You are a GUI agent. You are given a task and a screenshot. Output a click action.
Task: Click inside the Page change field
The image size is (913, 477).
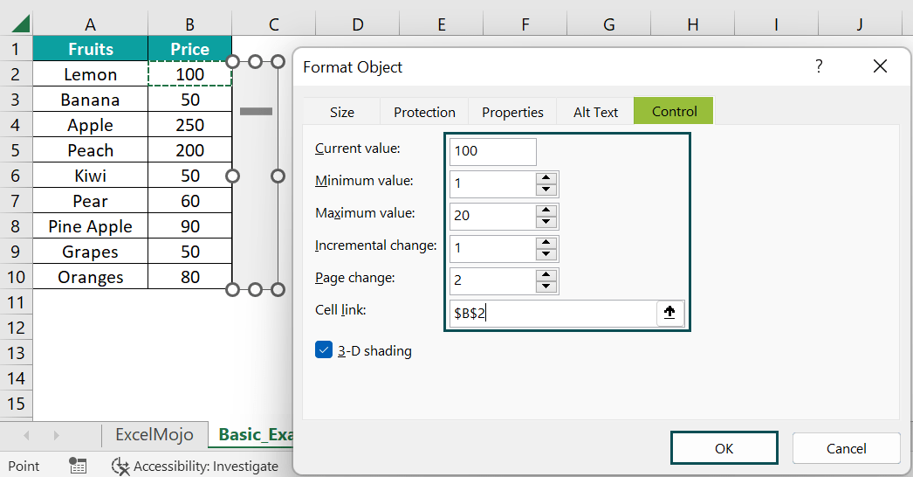coord(492,280)
